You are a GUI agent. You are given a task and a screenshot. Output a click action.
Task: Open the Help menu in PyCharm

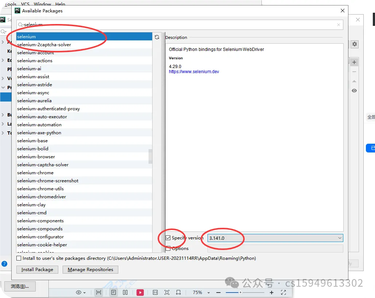pyautogui.click(x=60, y=4)
